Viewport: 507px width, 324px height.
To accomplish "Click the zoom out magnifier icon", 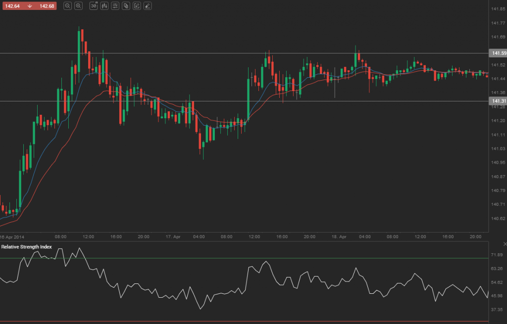I will tap(67, 6).
